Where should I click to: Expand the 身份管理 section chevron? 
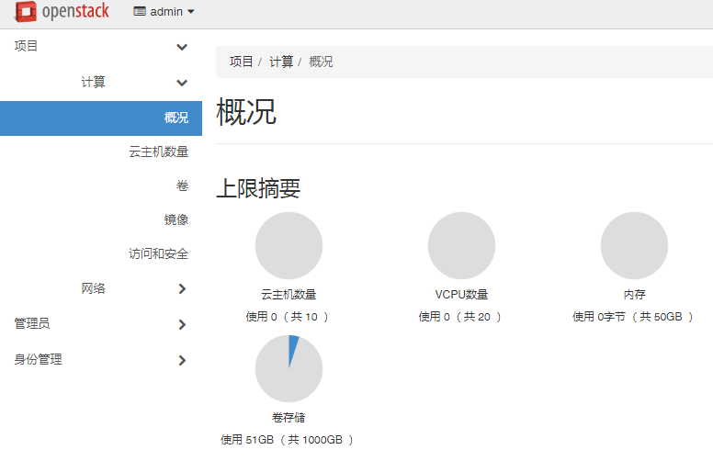[182, 361]
